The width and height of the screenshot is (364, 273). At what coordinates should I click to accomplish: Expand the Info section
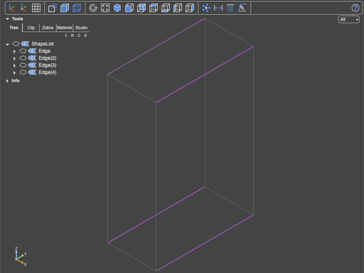[7, 81]
